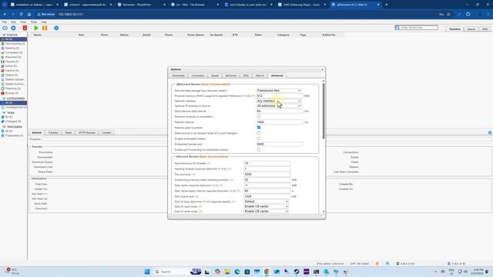This screenshot has width=493, height=277.
Task: Collapse the TAGS section in sidebar
Action: 4,112
